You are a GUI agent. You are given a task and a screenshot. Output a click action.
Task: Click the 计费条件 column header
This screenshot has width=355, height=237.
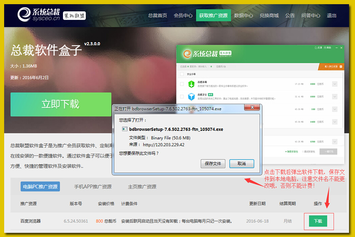click(x=129, y=203)
